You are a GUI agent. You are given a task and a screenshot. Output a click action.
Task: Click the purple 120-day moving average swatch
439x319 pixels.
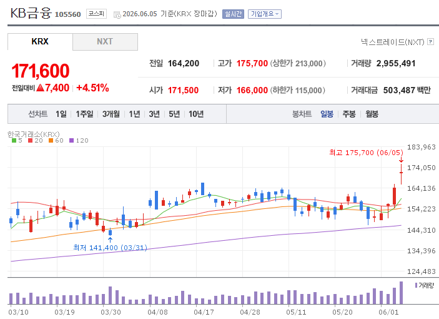(71, 141)
